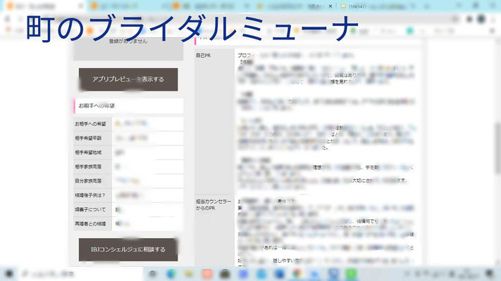
Task: Open the Windows Start menu
Action: 9,274
